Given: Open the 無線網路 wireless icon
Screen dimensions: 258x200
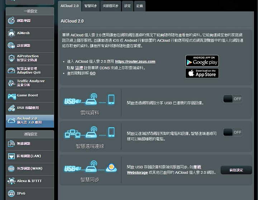Looking at the screenshot, I should coord(11,144).
